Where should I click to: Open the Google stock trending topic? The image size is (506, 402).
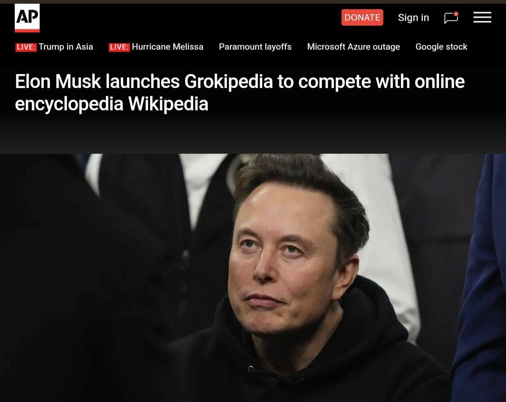click(x=441, y=47)
